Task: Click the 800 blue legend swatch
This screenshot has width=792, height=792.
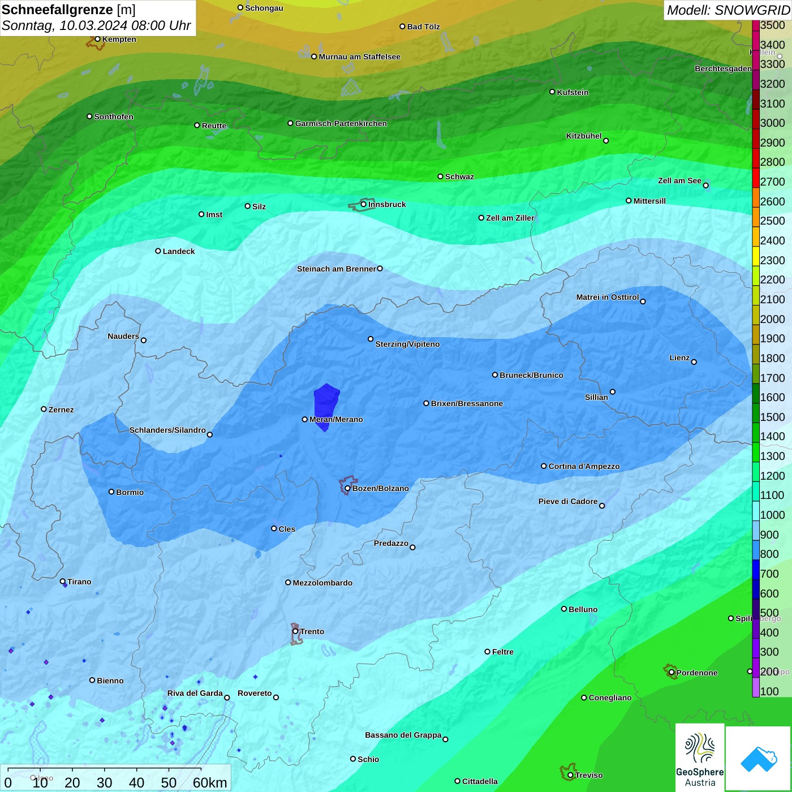Action: click(756, 550)
